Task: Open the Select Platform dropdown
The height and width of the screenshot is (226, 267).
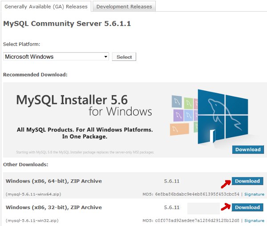Action: [56, 57]
